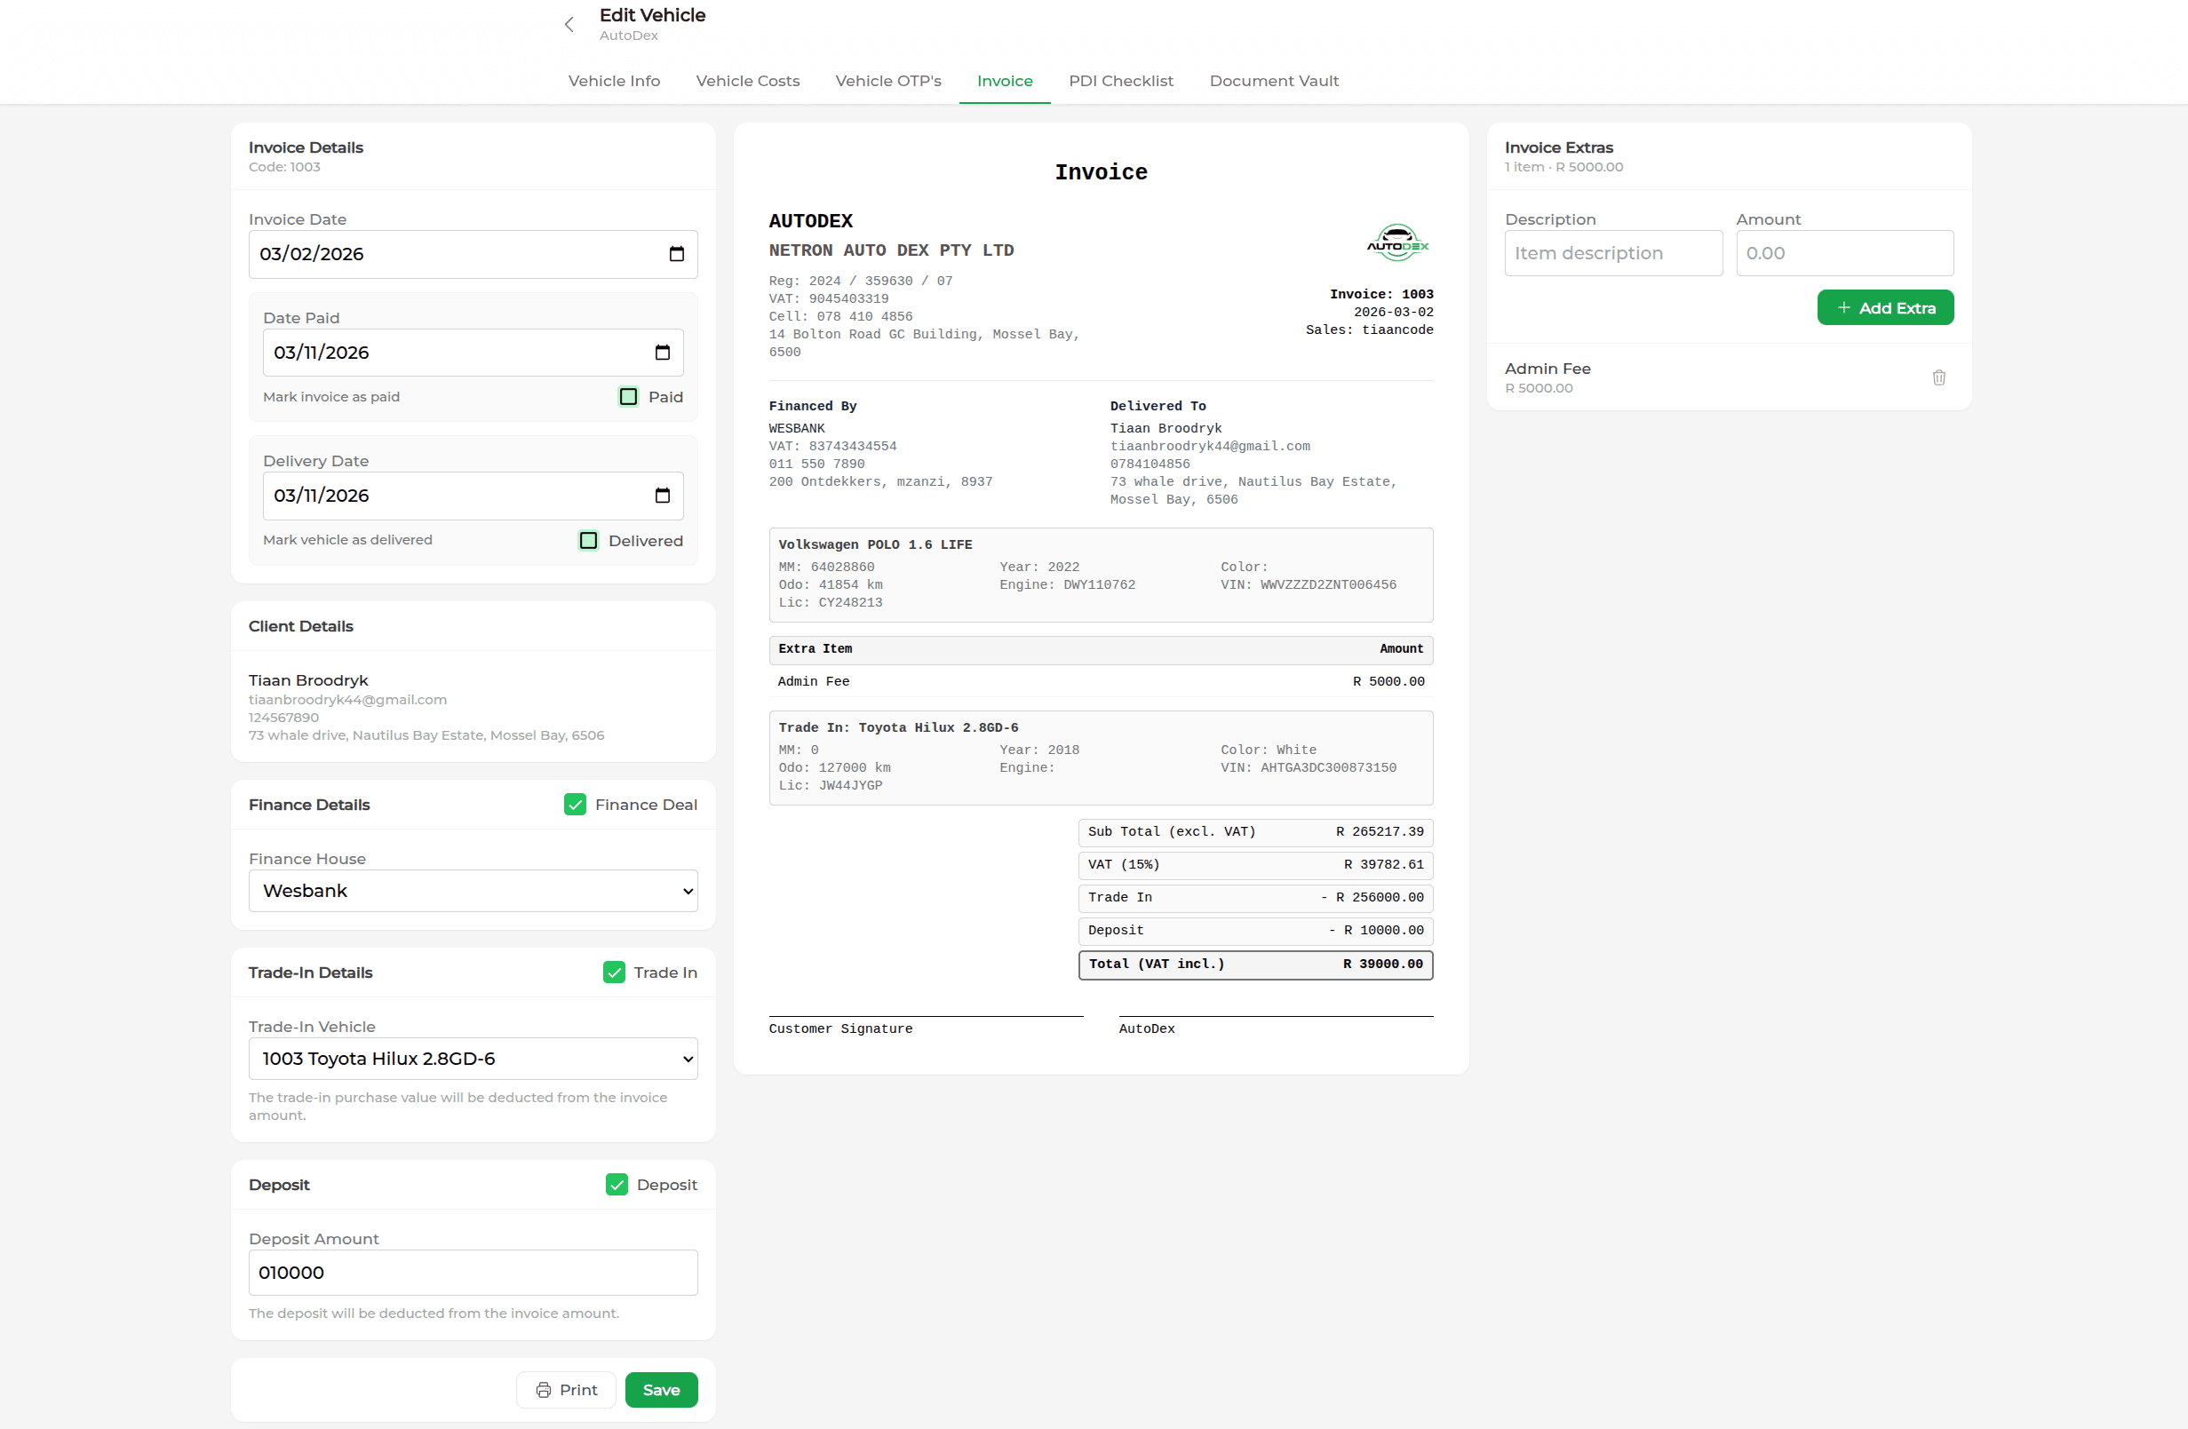Screen dimensions: 2188x1429
Task: Click the AutoDex logo on the invoice
Action: point(1396,242)
